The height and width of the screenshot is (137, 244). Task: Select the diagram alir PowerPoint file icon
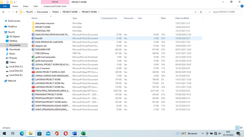tap(33, 46)
